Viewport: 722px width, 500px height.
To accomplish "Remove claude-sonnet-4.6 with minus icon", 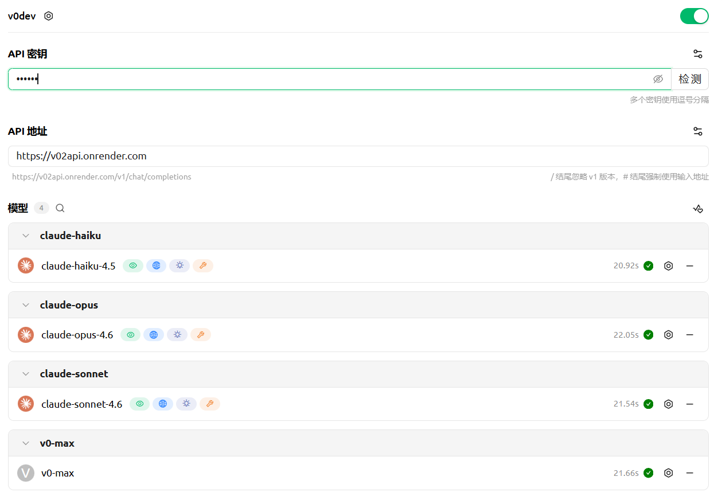I will coord(690,404).
